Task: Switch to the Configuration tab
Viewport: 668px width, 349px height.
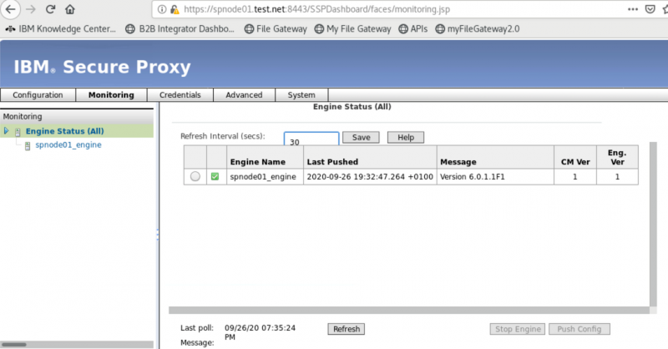Action: (38, 95)
